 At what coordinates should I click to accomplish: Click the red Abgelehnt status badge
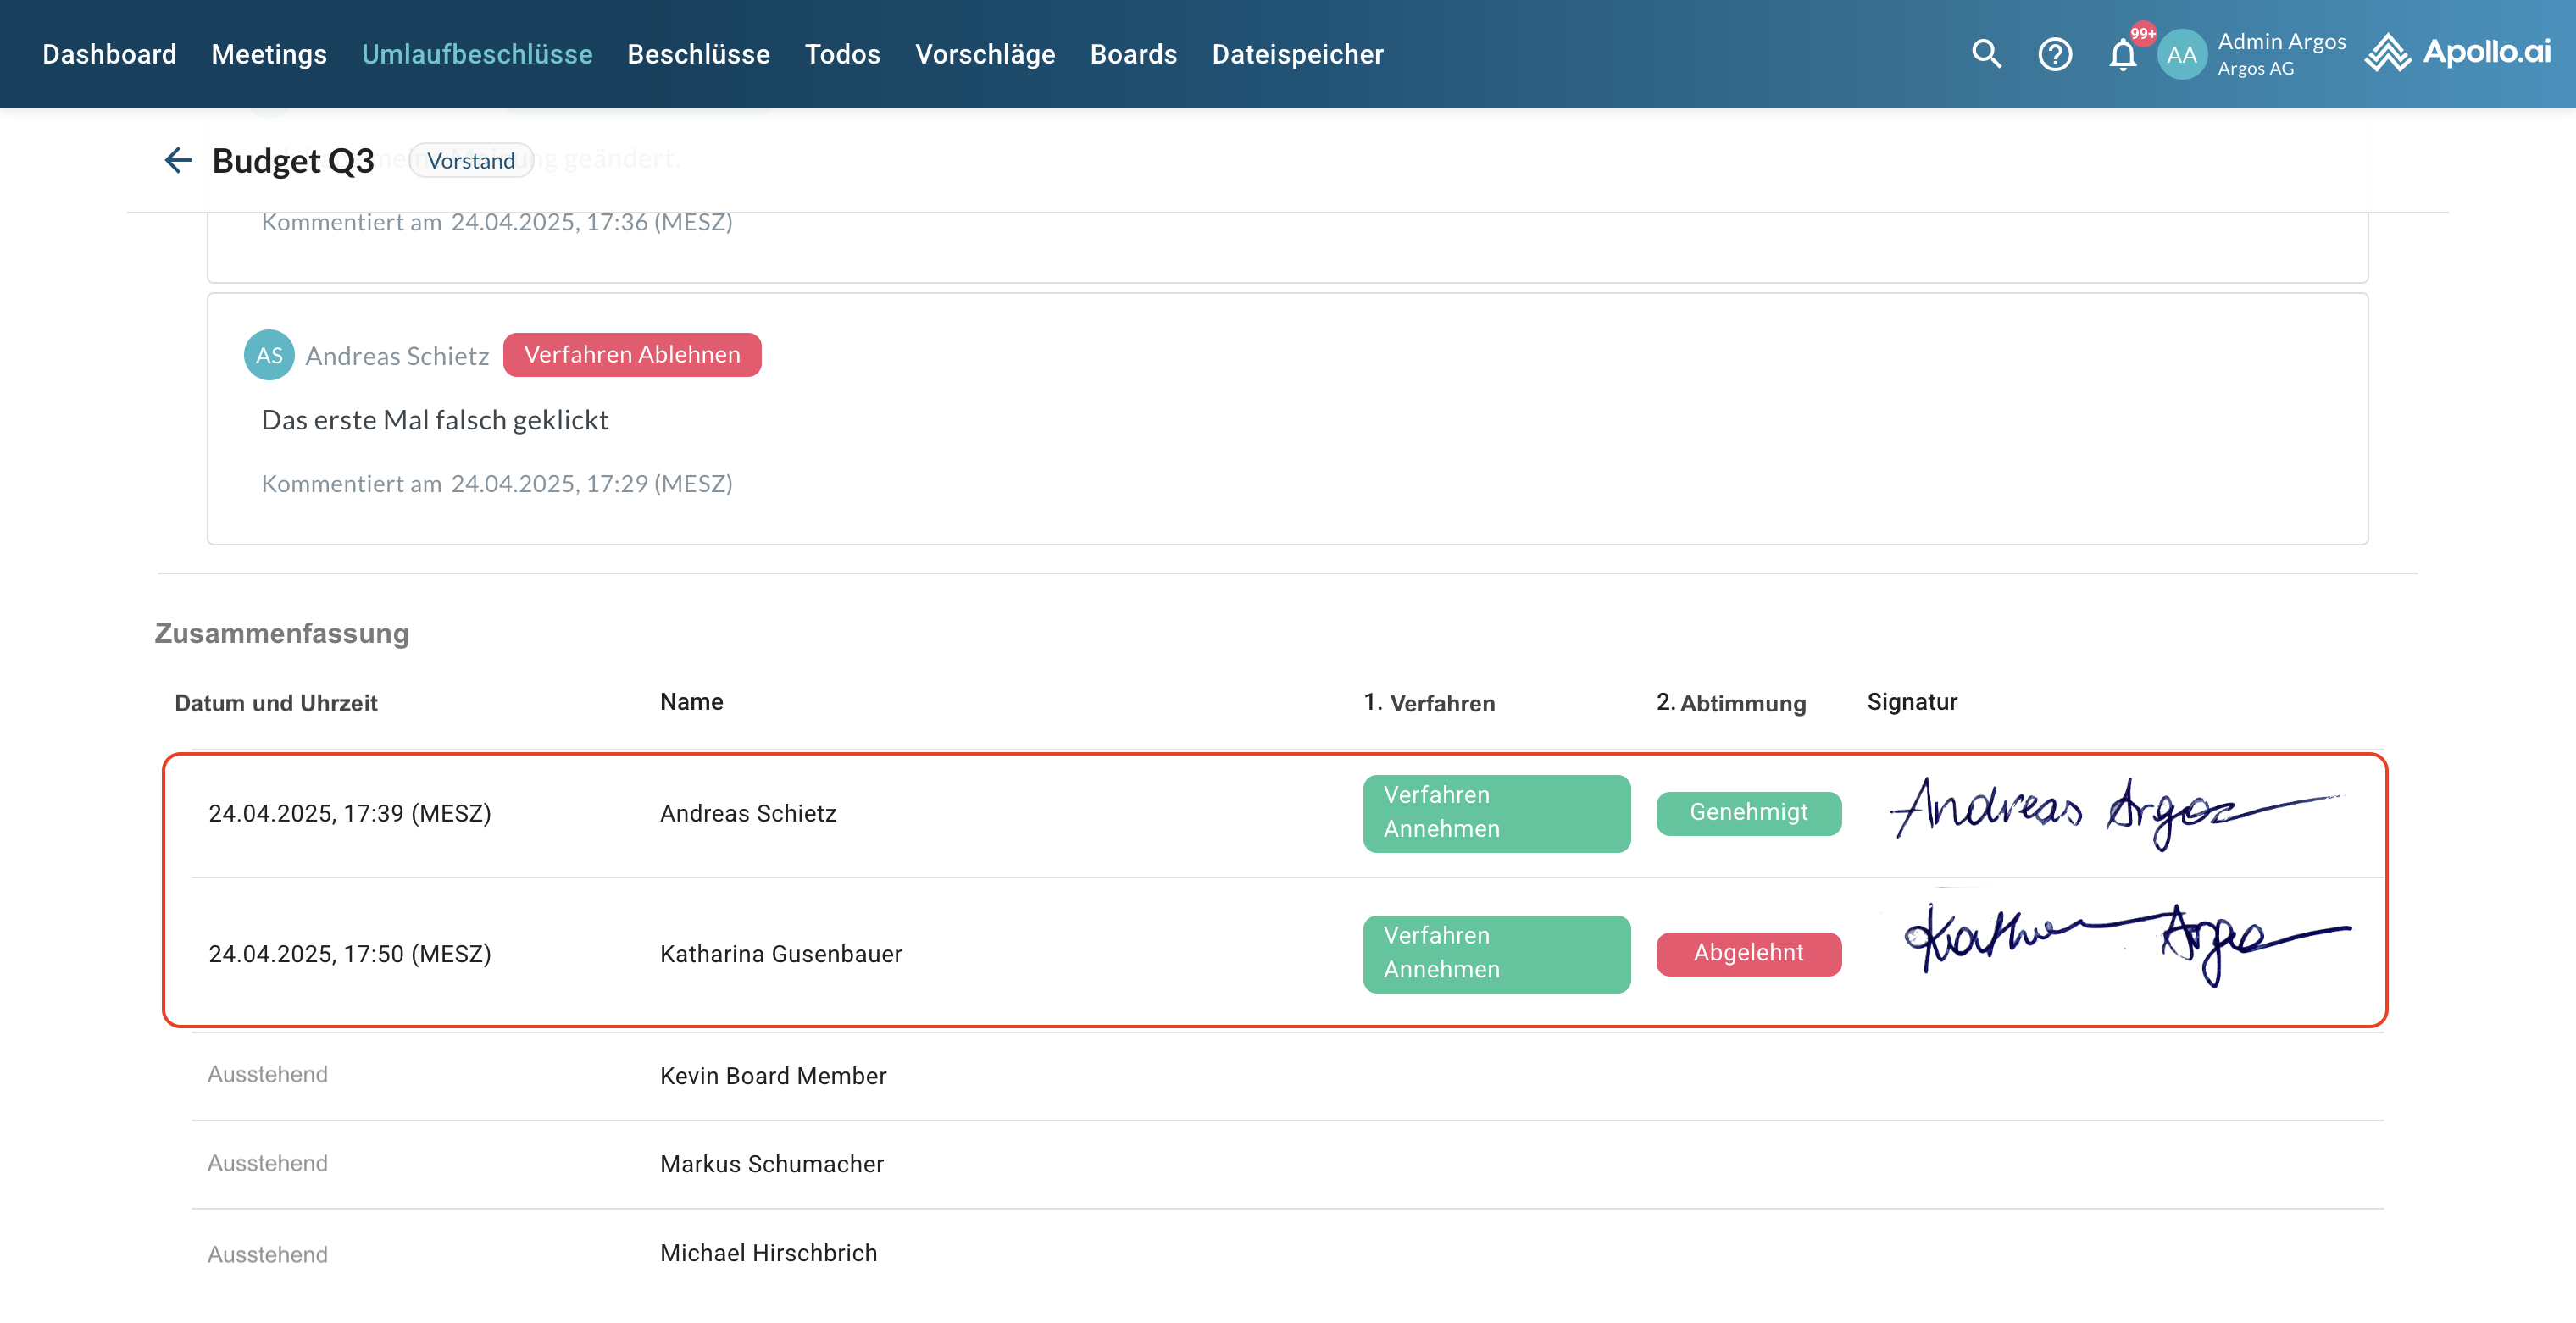pyautogui.click(x=1748, y=953)
